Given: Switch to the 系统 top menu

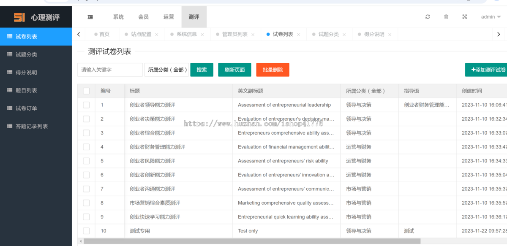Looking at the screenshot, I should pos(118,17).
